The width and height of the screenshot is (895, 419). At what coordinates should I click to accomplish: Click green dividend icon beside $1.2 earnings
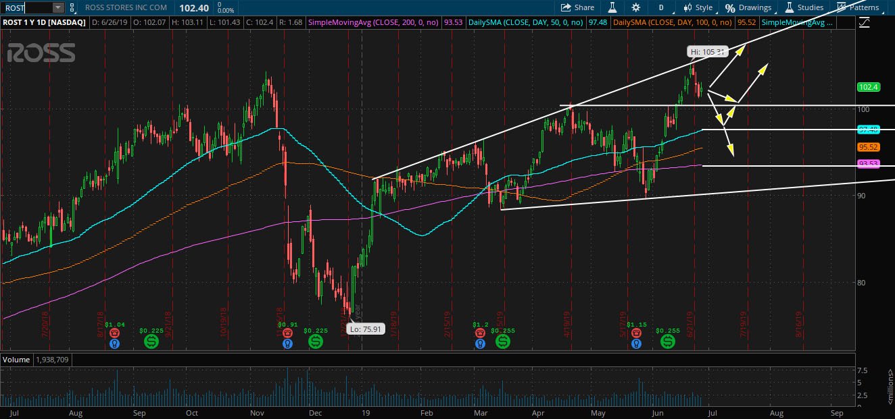503,341
